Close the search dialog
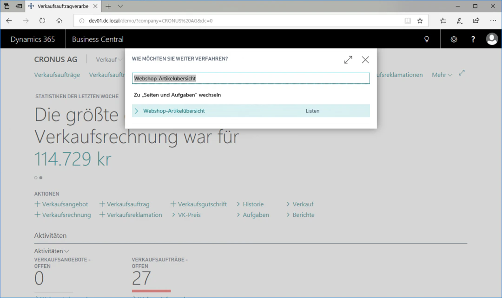Viewport: 502px width, 298px height. 365,60
